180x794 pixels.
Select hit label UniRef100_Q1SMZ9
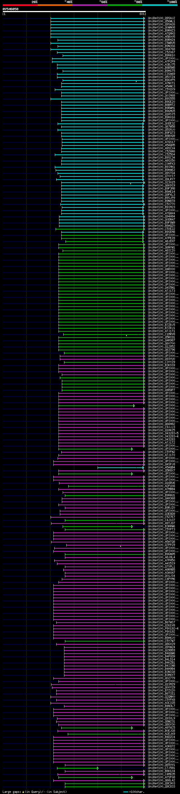(161, 684)
